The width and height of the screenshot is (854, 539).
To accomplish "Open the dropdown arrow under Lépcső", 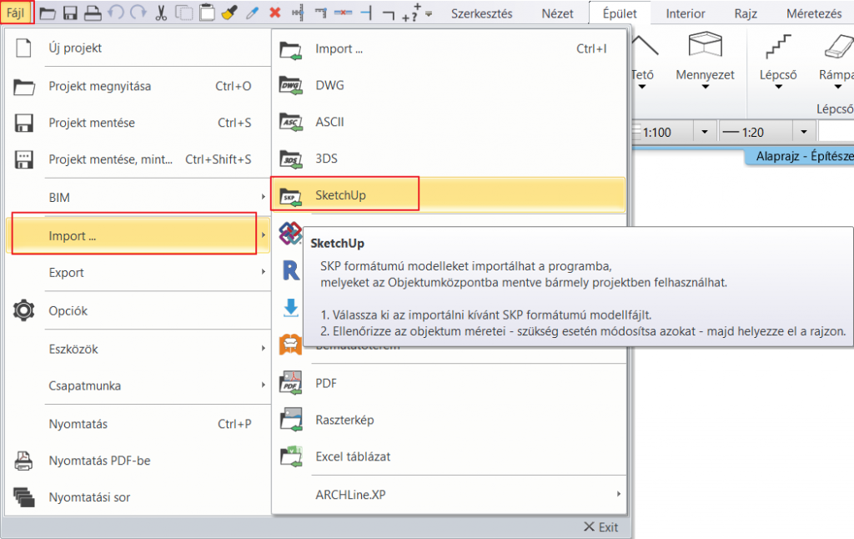I will (x=778, y=87).
